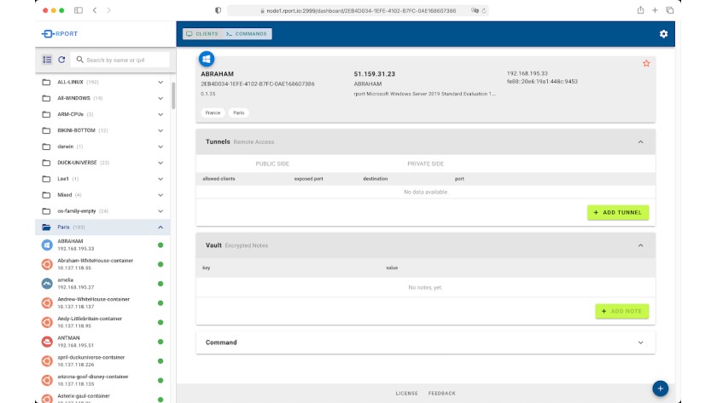717x403 pixels.
Task: Click the open Paris folder icon
Action: click(x=46, y=227)
